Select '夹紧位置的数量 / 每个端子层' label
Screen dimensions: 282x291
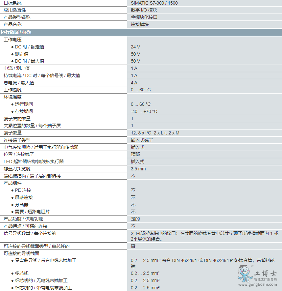pos(32,126)
